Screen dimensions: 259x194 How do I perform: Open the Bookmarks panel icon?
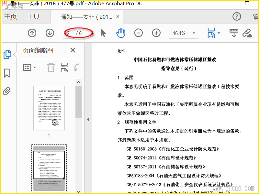point(7,73)
